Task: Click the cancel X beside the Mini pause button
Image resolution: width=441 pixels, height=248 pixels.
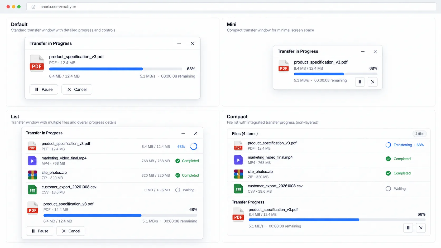Action: (x=373, y=82)
